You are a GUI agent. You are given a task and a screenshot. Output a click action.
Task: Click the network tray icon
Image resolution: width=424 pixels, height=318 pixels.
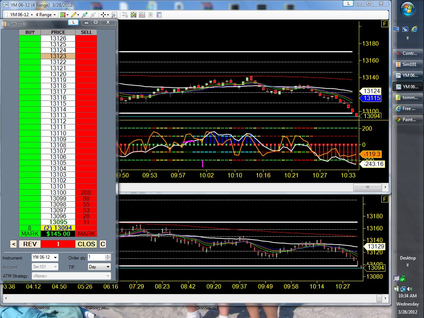point(403,289)
